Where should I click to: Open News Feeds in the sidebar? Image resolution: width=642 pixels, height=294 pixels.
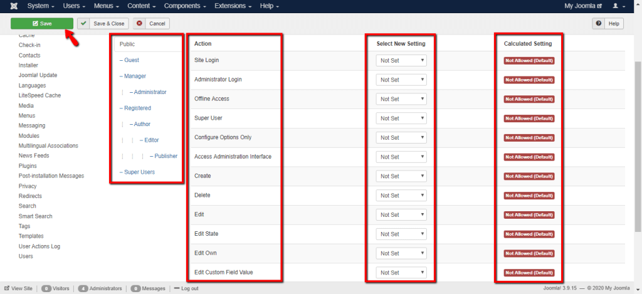(34, 155)
